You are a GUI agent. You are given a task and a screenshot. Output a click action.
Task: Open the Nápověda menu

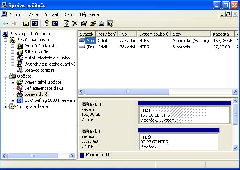89,14
